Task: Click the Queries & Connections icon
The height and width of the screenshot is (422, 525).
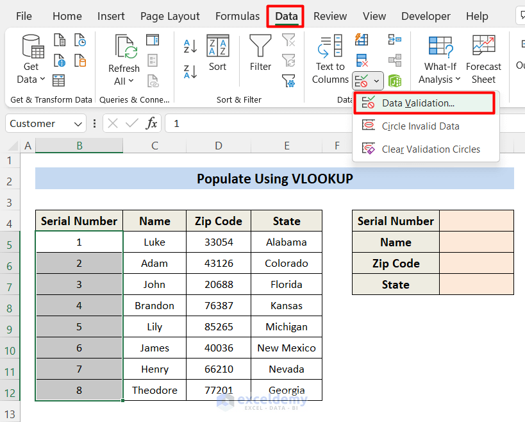Action: pos(153,40)
